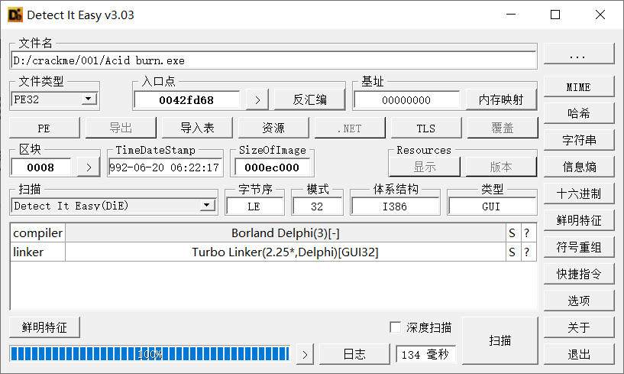Click the ? button in compiler row
This screenshot has height=374, width=624.
(x=528, y=233)
